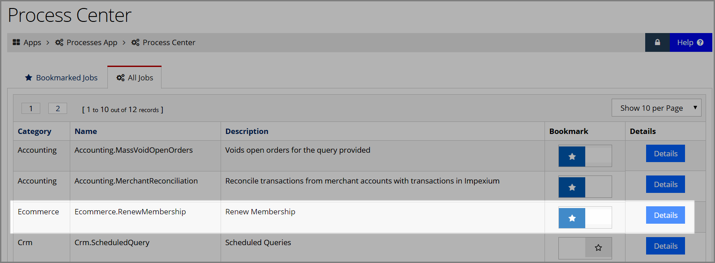This screenshot has width=715, height=263.
Task: Open the Show 10 per Page dropdown
Action: [x=656, y=108]
